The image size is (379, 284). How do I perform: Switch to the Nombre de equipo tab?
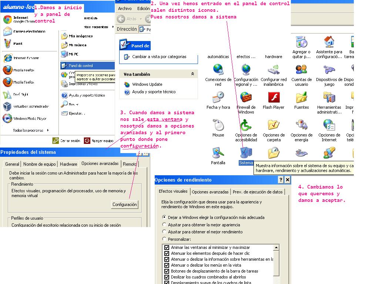pos(39,164)
